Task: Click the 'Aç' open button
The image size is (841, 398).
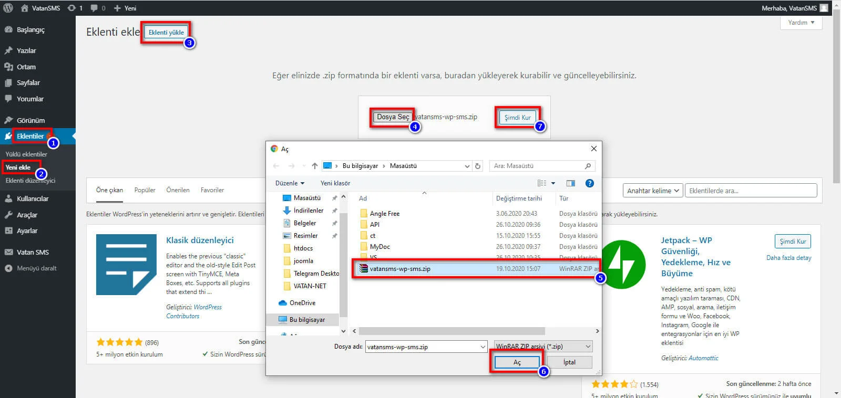Action: [x=517, y=362]
